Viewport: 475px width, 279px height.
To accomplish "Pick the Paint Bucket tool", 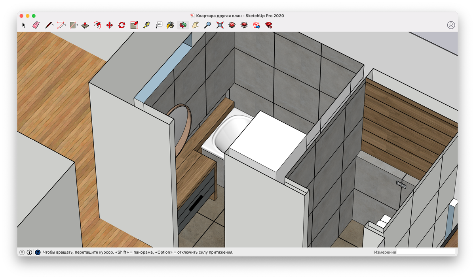I will (x=171, y=25).
